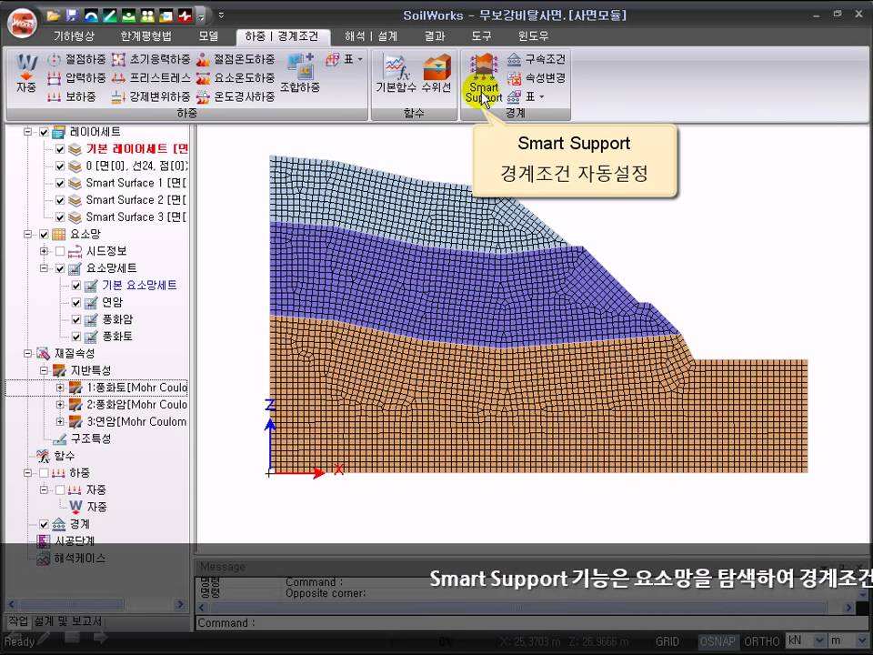Image resolution: width=873 pixels, height=655 pixels.
Task: Select the W 자중 load entry in tree
Action: pos(88,507)
